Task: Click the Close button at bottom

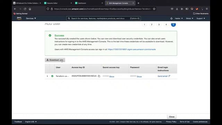Action: point(172,117)
